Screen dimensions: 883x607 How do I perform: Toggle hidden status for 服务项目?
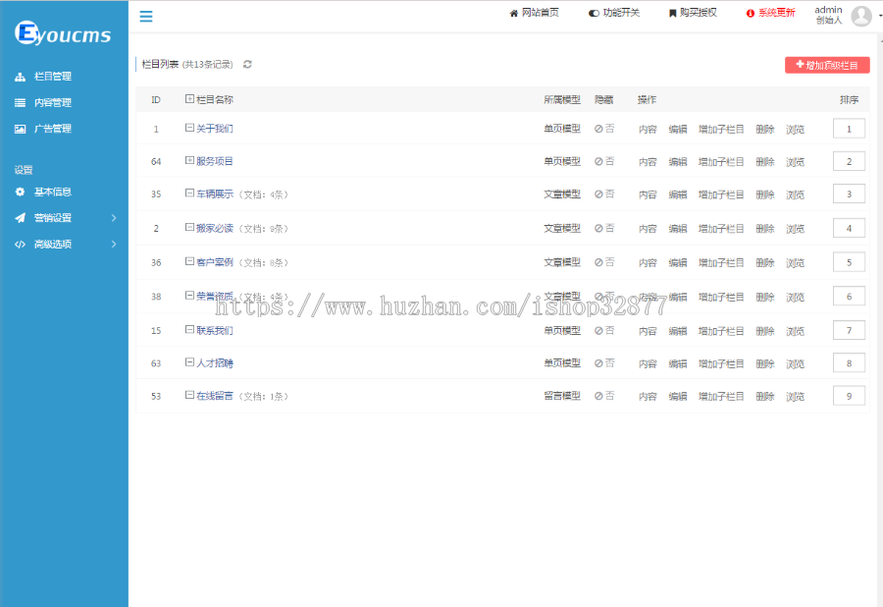coord(604,160)
